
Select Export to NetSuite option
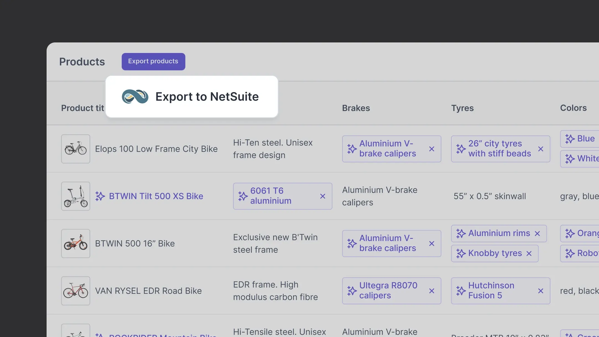point(207,97)
